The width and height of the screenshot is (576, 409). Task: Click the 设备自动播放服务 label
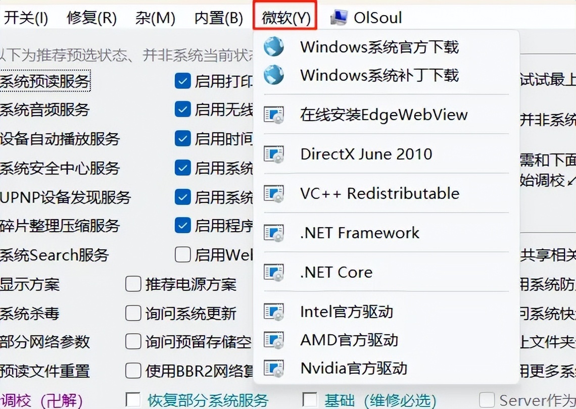60,139
